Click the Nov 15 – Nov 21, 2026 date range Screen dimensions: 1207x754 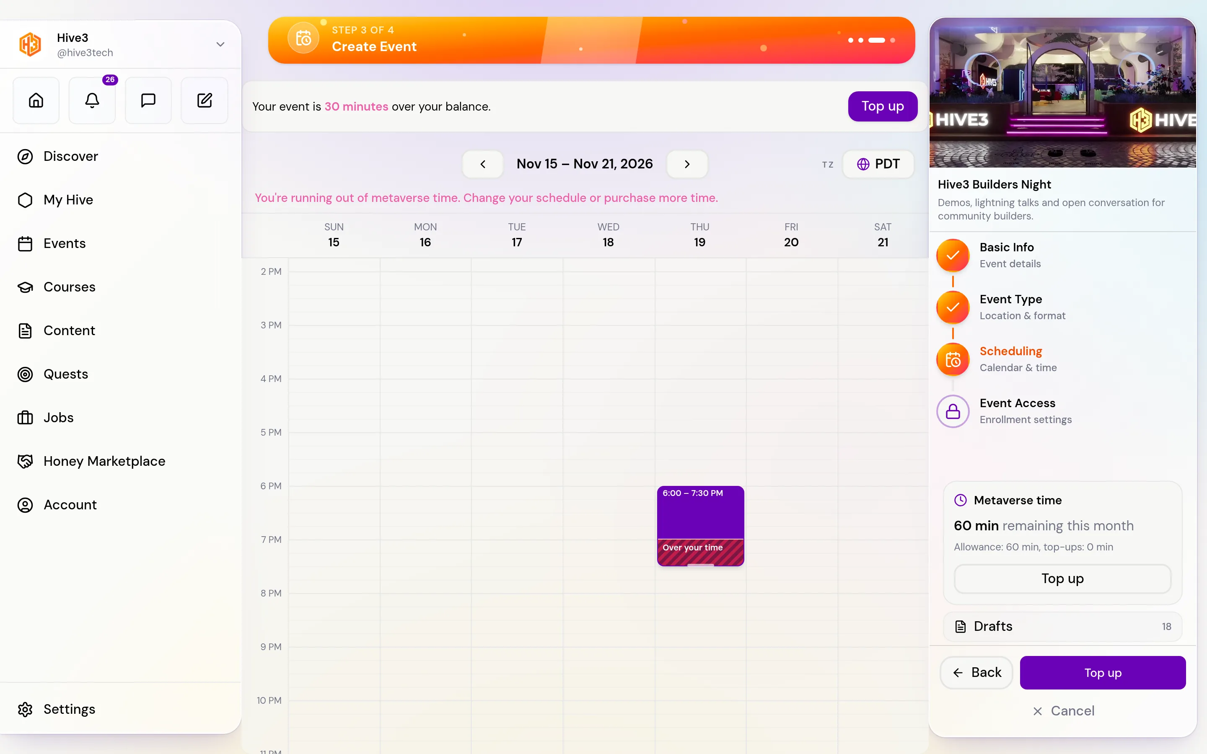pos(585,164)
